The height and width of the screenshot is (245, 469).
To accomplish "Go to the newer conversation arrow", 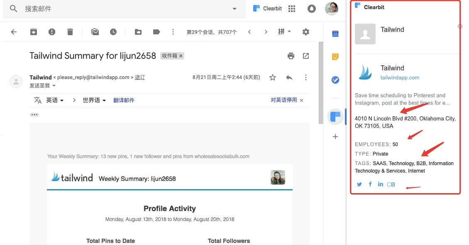I will pyautogui.click(x=249, y=32).
